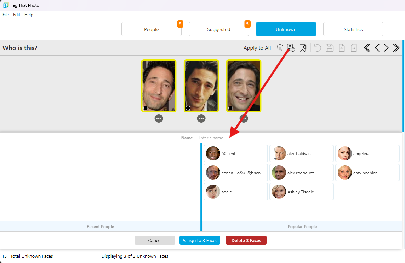
Task: Open the ellipsis menu under the third face
Action: coord(244,118)
